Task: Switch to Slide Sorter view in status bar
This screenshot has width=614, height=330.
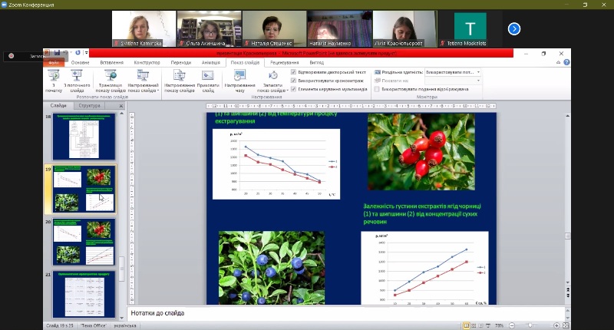Action: tap(474, 325)
